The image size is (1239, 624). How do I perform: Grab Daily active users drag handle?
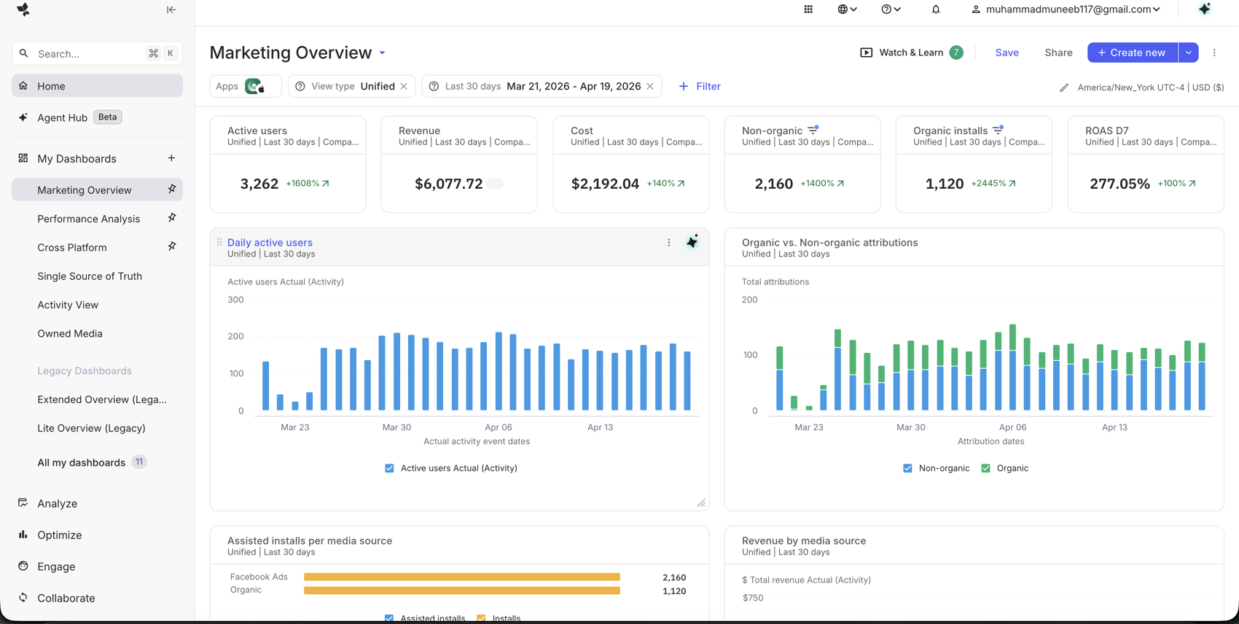coord(219,242)
